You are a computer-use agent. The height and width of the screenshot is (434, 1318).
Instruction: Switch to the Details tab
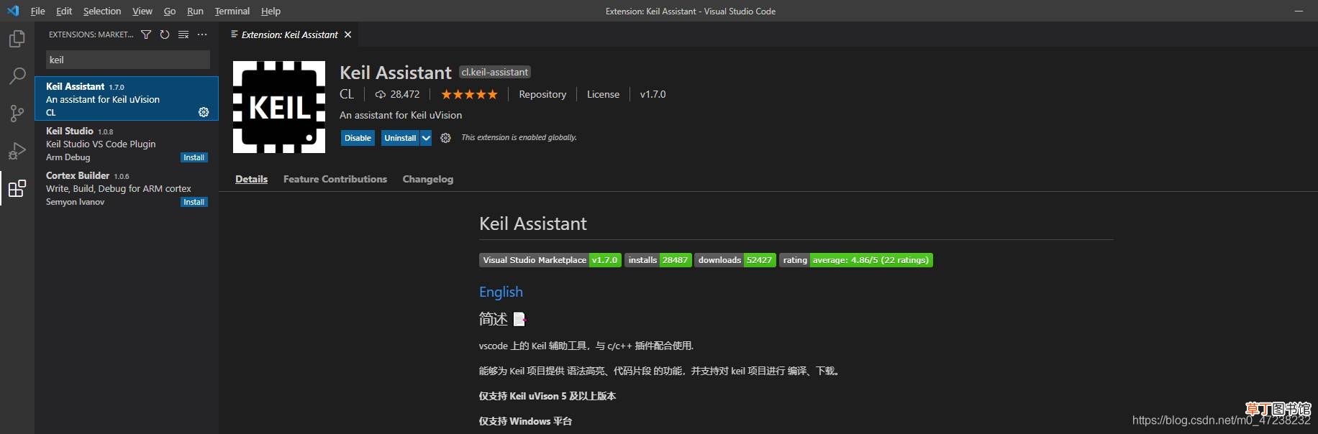click(251, 179)
